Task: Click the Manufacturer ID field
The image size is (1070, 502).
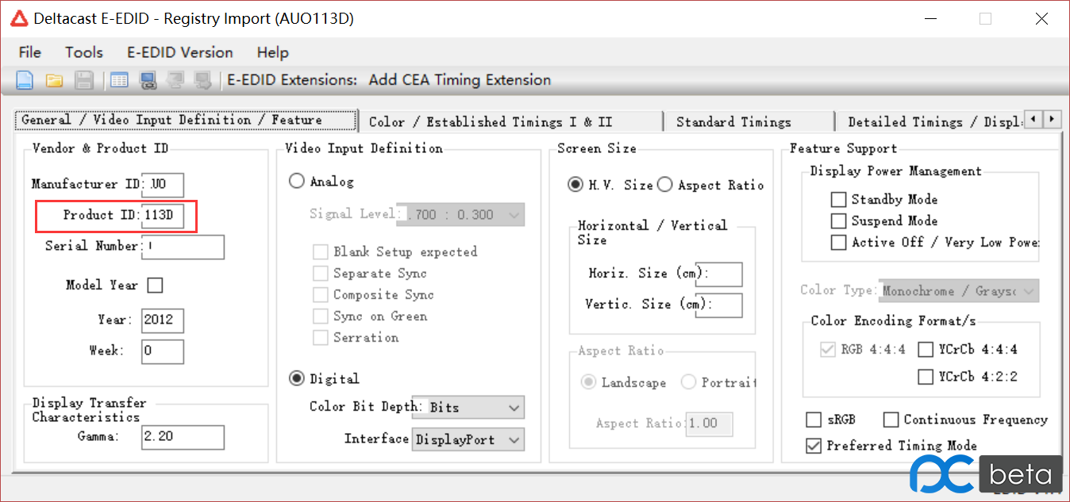Action: tap(163, 185)
